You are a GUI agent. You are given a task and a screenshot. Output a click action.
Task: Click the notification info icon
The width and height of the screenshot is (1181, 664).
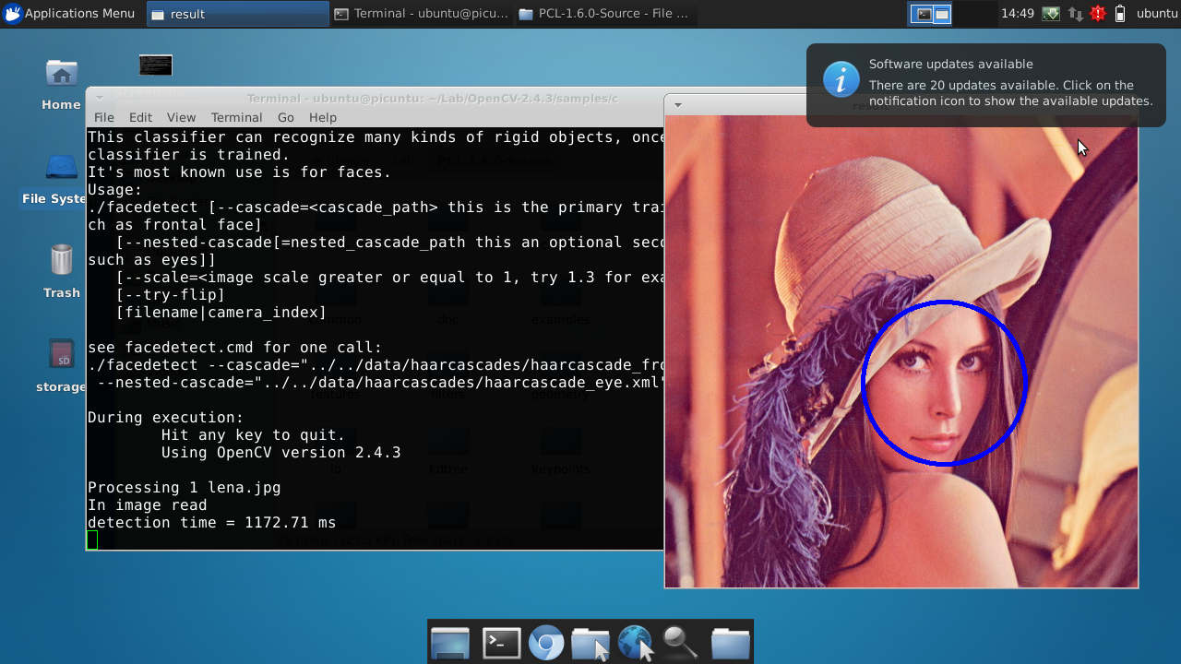pos(841,80)
